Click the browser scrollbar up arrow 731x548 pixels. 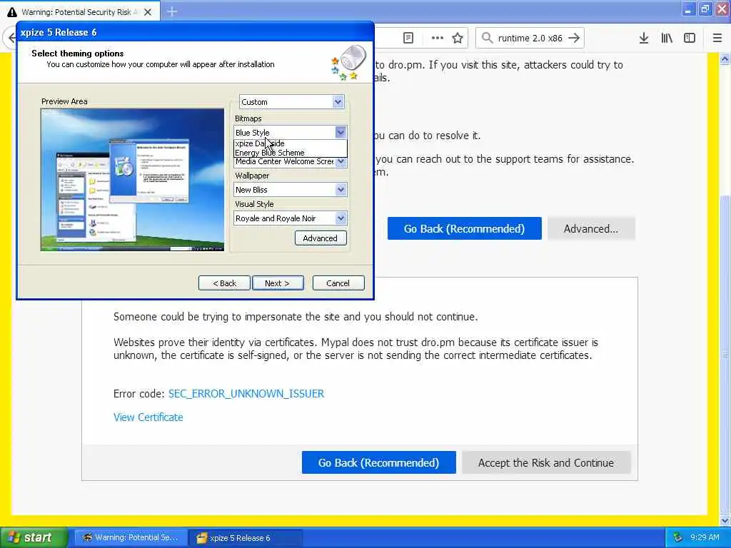point(725,59)
